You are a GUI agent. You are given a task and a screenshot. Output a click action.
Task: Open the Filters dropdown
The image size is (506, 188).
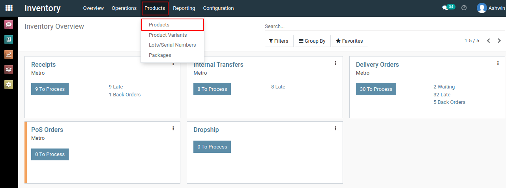279,41
